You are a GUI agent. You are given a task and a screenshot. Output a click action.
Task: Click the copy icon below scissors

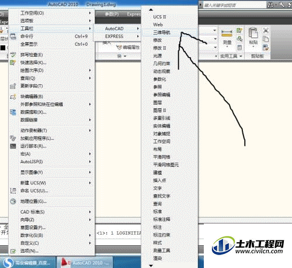point(266,39)
